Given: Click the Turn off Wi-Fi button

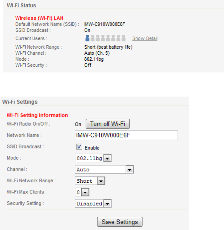Looking at the screenshot, I should tap(108, 124).
